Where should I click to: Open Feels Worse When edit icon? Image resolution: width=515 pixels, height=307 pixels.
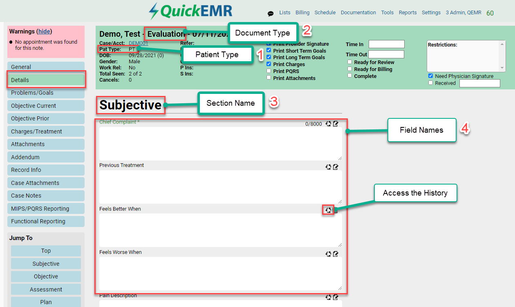click(x=336, y=254)
